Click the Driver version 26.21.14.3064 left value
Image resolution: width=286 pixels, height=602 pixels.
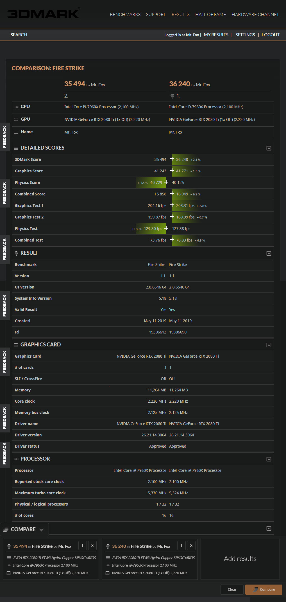[x=154, y=435]
